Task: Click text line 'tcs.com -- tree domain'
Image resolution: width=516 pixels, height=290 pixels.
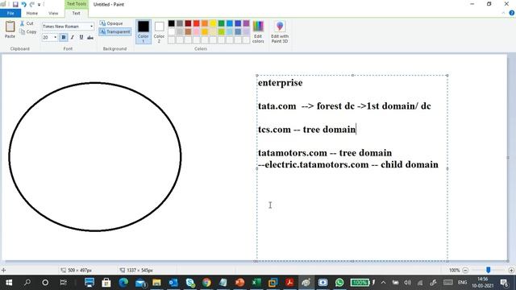Action: (306, 130)
